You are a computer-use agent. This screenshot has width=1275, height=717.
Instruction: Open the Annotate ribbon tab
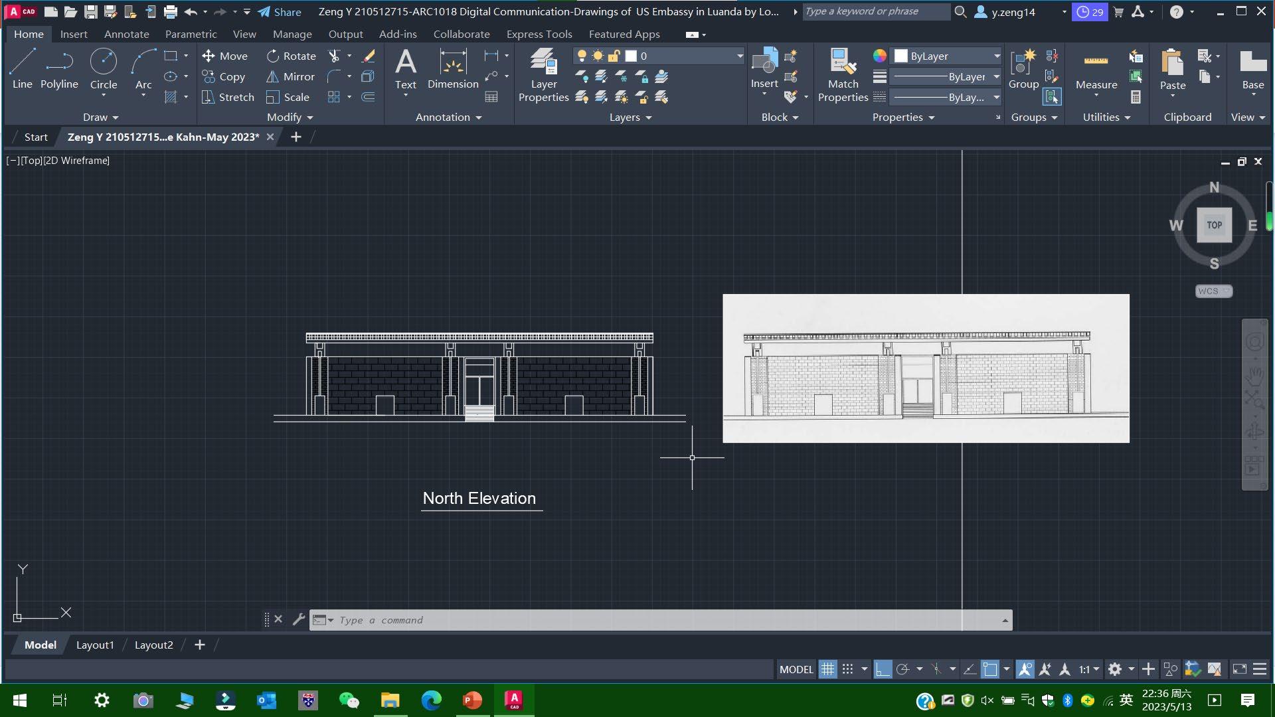tap(126, 35)
